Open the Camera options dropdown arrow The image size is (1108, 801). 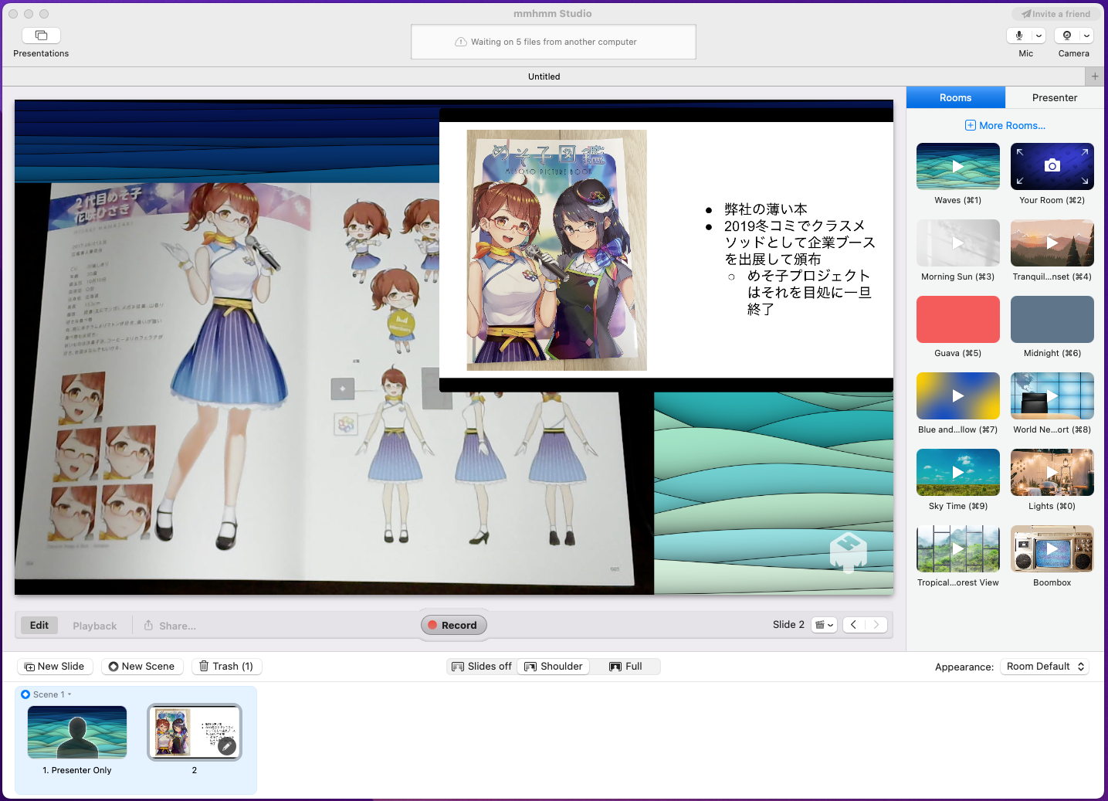click(x=1086, y=36)
